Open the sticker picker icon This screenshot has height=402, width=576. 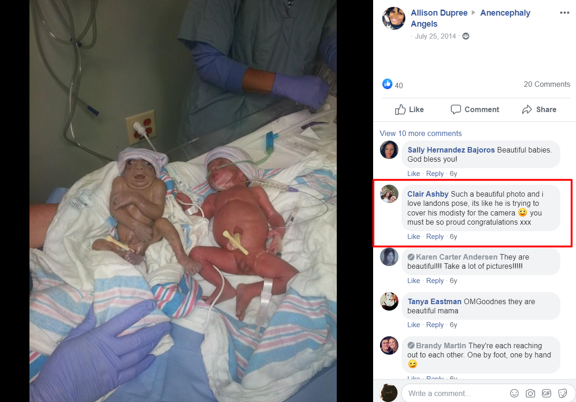coord(562,393)
